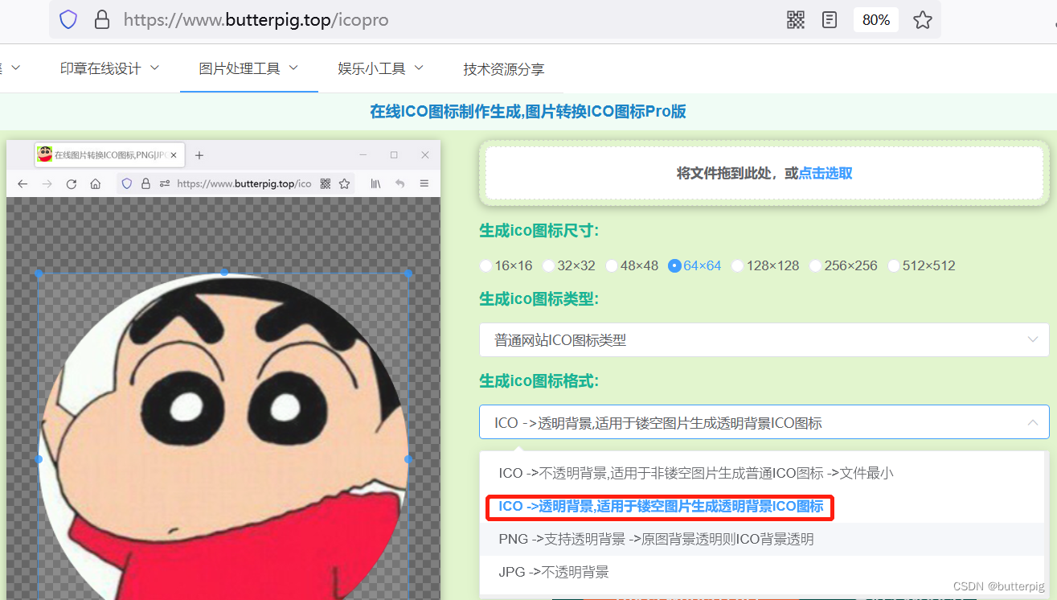The image size is (1057, 600).
Task: Click the top-left crop handle on the image
Action: tap(39, 273)
